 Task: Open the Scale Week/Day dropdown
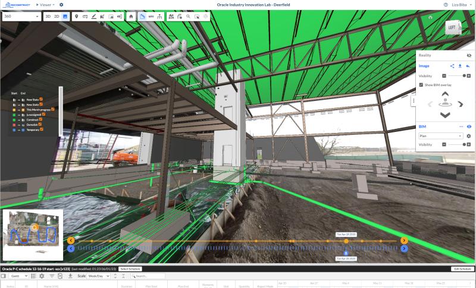pyautogui.click(x=98, y=276)
